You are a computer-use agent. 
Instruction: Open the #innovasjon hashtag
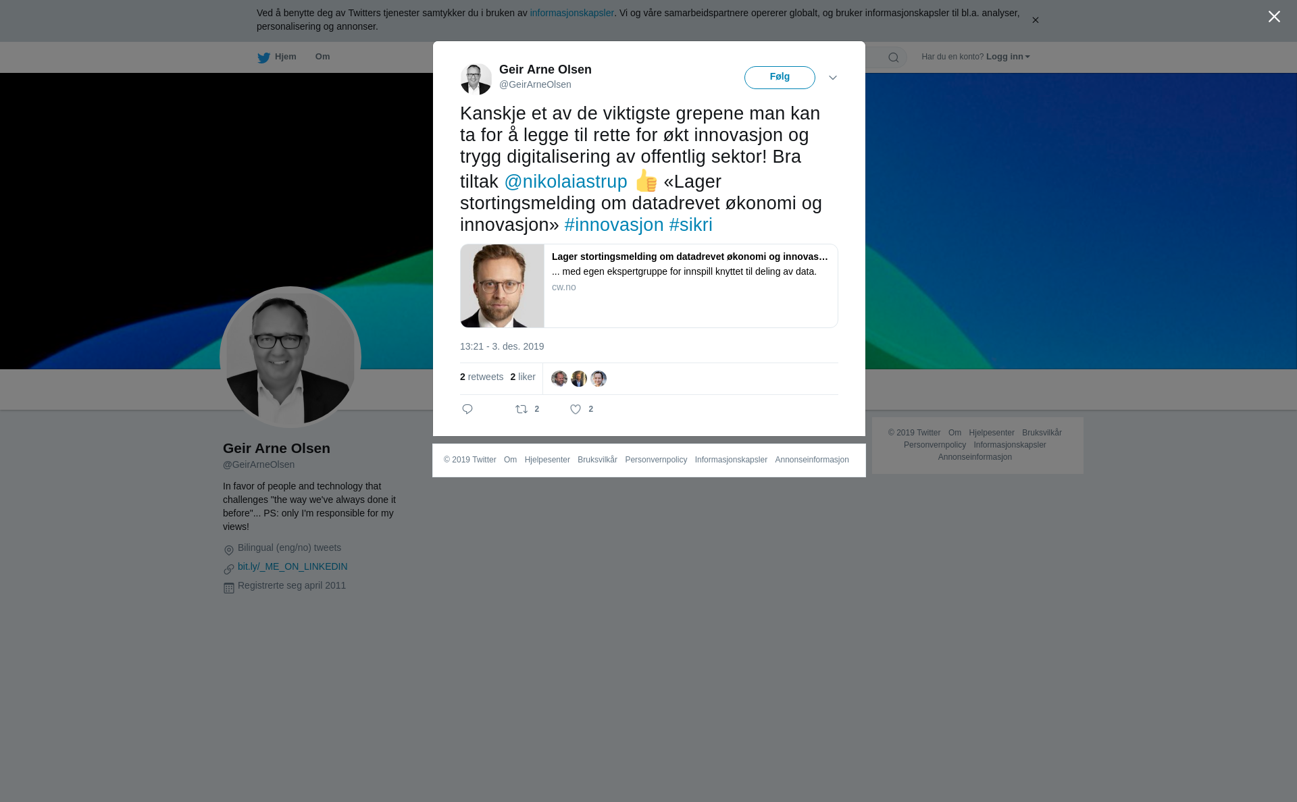pos(614,225)
